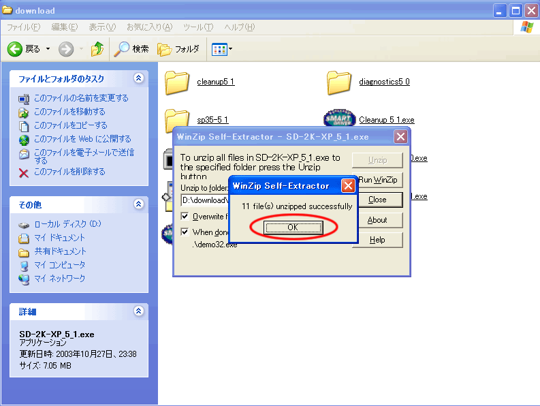Open マイ ドキュメント link
Image resolution: width=540 pixels, height=406 pixels.
[59, 238]
